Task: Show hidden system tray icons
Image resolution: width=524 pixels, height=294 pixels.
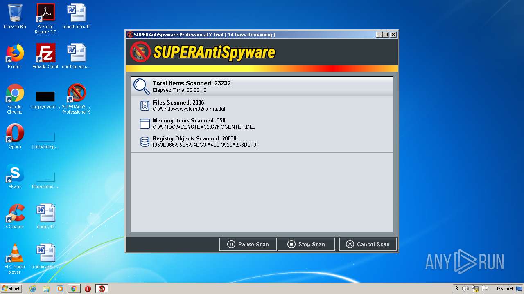Action: tap(456, 288)
